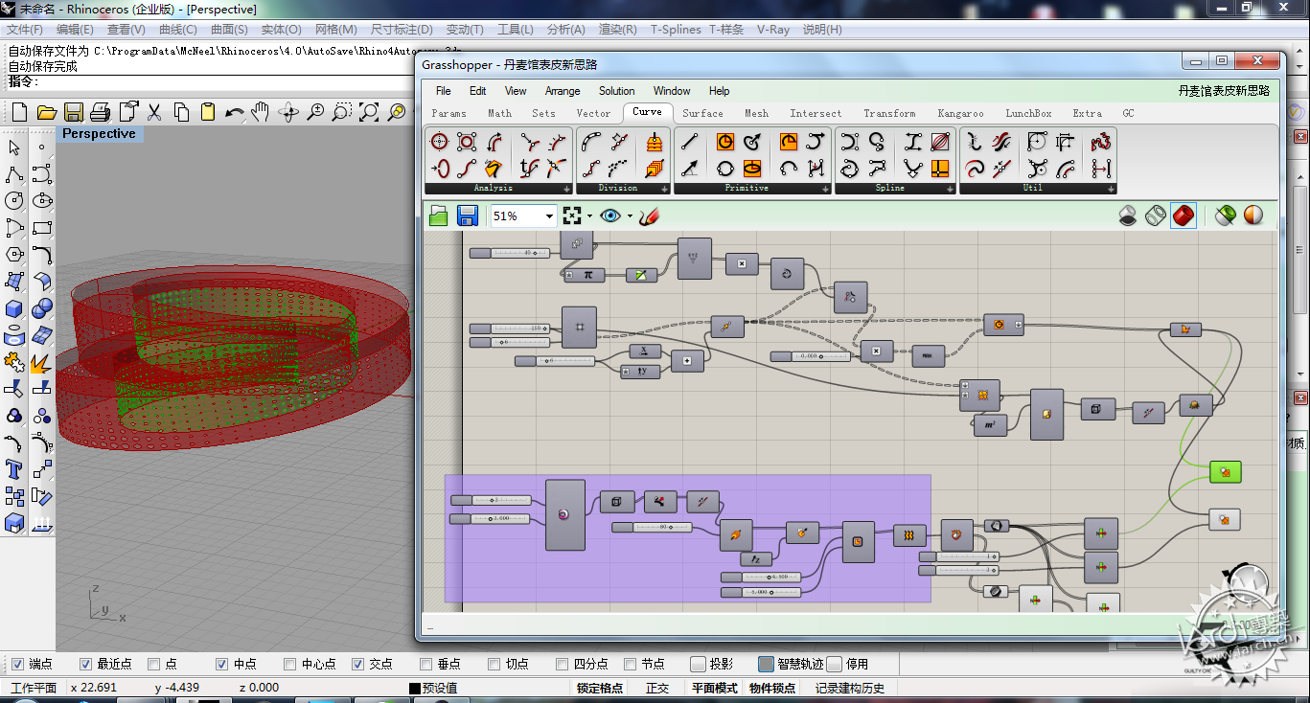
Task: Select Pan hand tool in Rhino toolbar
Action: (261, 112)
